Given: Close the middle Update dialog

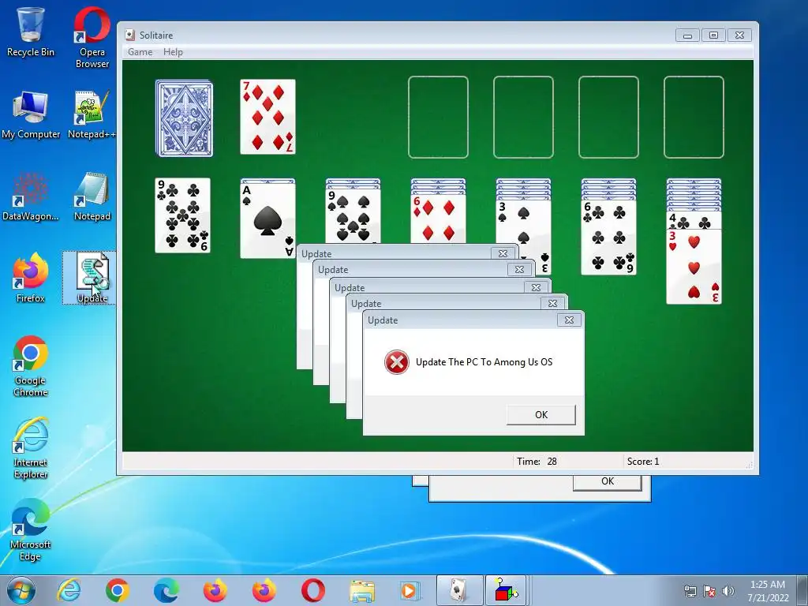Looking at the screenshot, I should (536, 287).
